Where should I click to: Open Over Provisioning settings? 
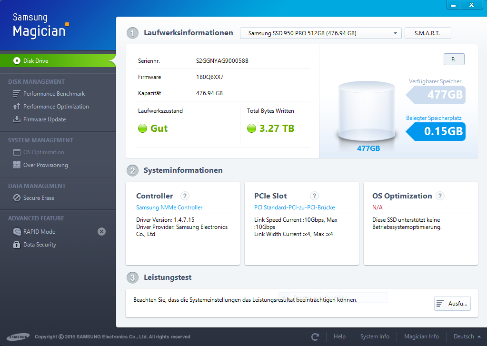(x=46, y=165)
